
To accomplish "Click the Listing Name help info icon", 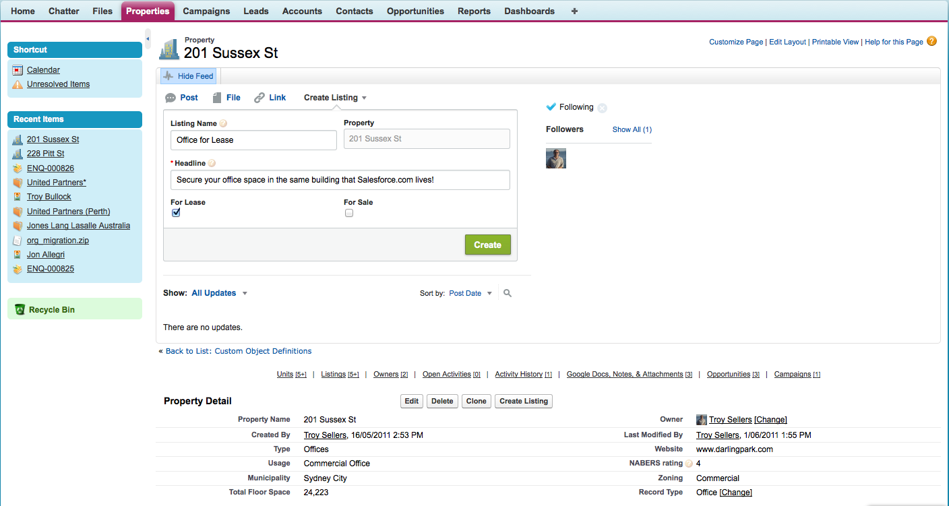I will click(x=223, y=123).
